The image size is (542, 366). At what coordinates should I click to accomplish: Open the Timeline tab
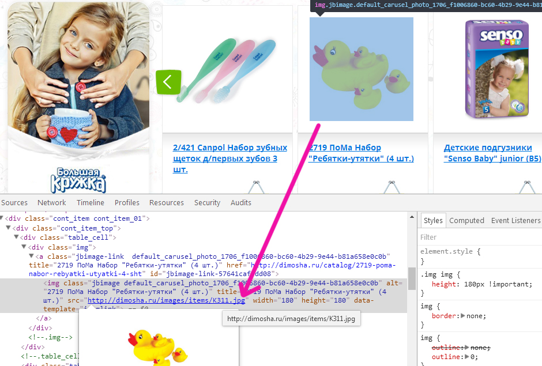tap(90, 203)
